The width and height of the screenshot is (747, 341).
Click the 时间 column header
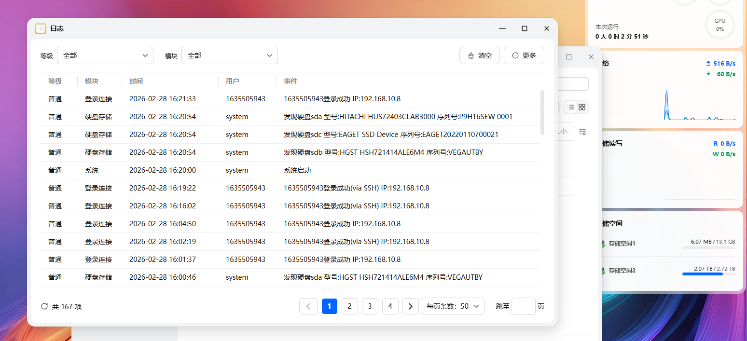pos(136,81)
